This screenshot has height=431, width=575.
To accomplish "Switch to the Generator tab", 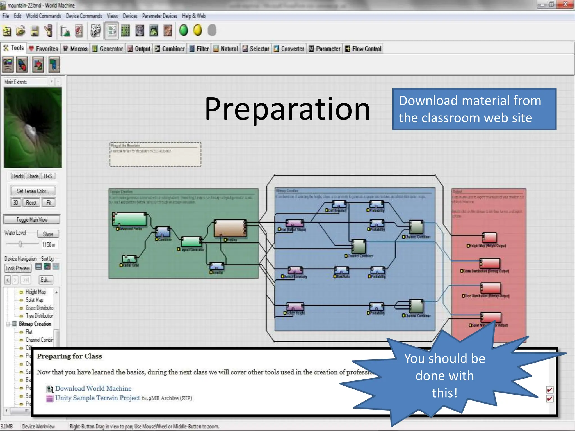I will pyautogui.click(x=108, y=49).
